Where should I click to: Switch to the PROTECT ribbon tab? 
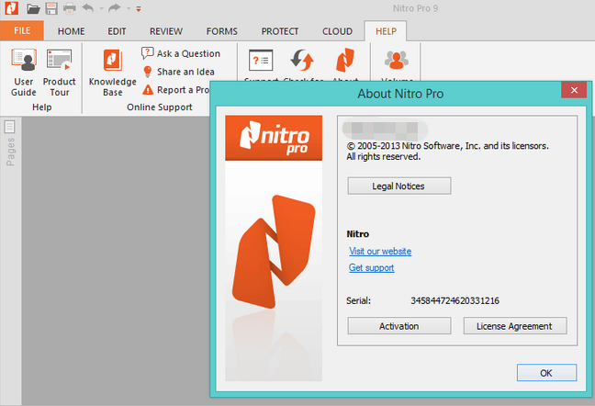point(280,31)
